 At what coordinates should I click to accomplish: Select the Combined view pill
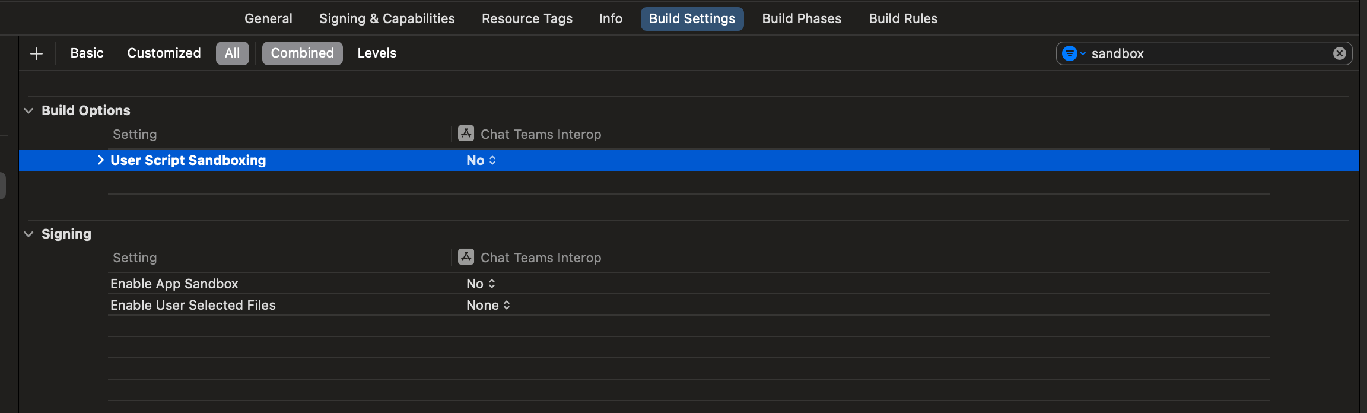click(x=302, y=53)
